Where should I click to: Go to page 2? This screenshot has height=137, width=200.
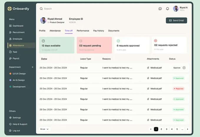pos(161,129)
